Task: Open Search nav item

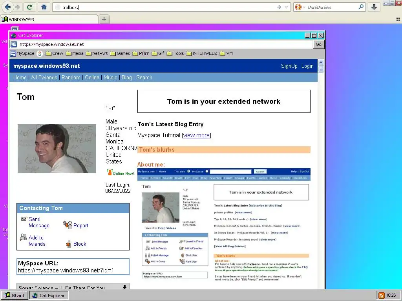Action: click(144, 77)
